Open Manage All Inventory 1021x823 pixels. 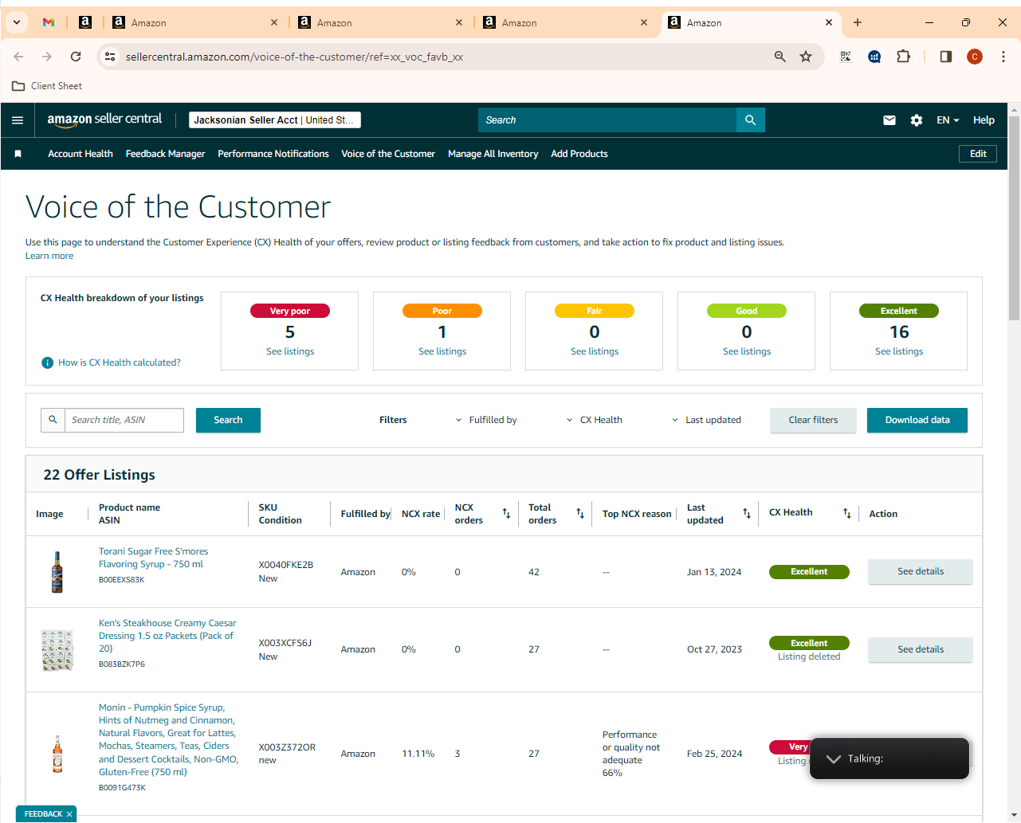(493, 154)
